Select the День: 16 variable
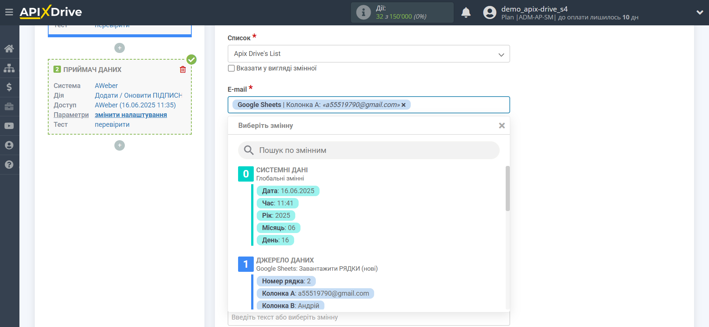 [x=275, y=240]
